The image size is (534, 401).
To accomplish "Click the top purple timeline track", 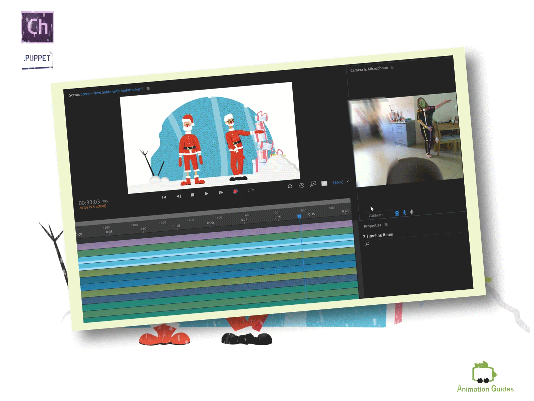I will pyautogui.click(x=215, y=235).
